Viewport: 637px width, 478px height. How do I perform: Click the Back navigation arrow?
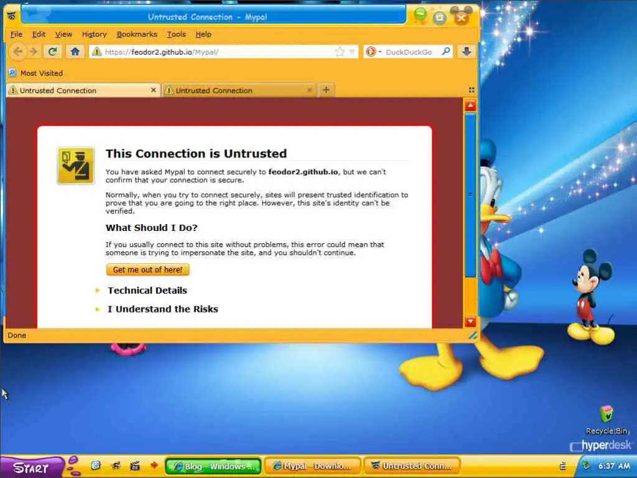point(17,52)
